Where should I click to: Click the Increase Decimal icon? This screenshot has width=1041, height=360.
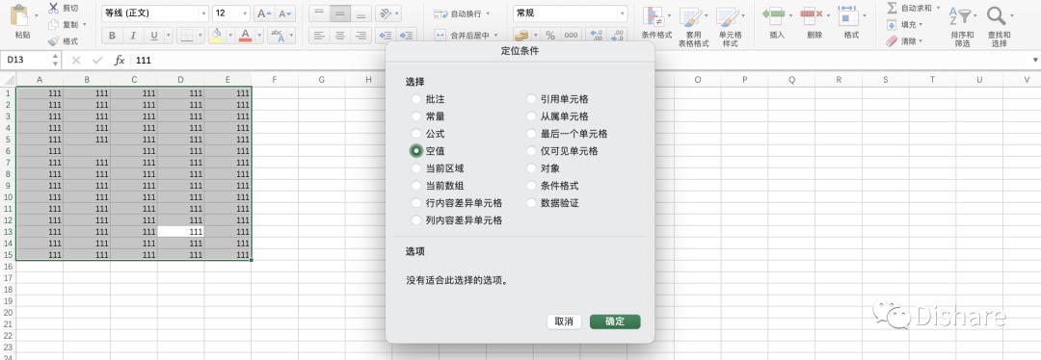click(597, 36)
